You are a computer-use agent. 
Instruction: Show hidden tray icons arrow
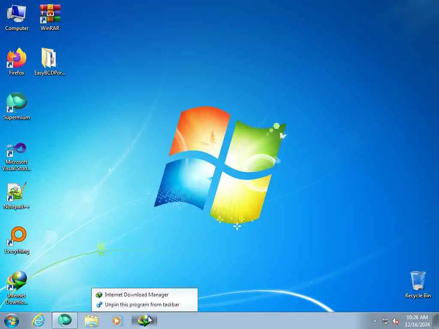[x=375, y=321]
